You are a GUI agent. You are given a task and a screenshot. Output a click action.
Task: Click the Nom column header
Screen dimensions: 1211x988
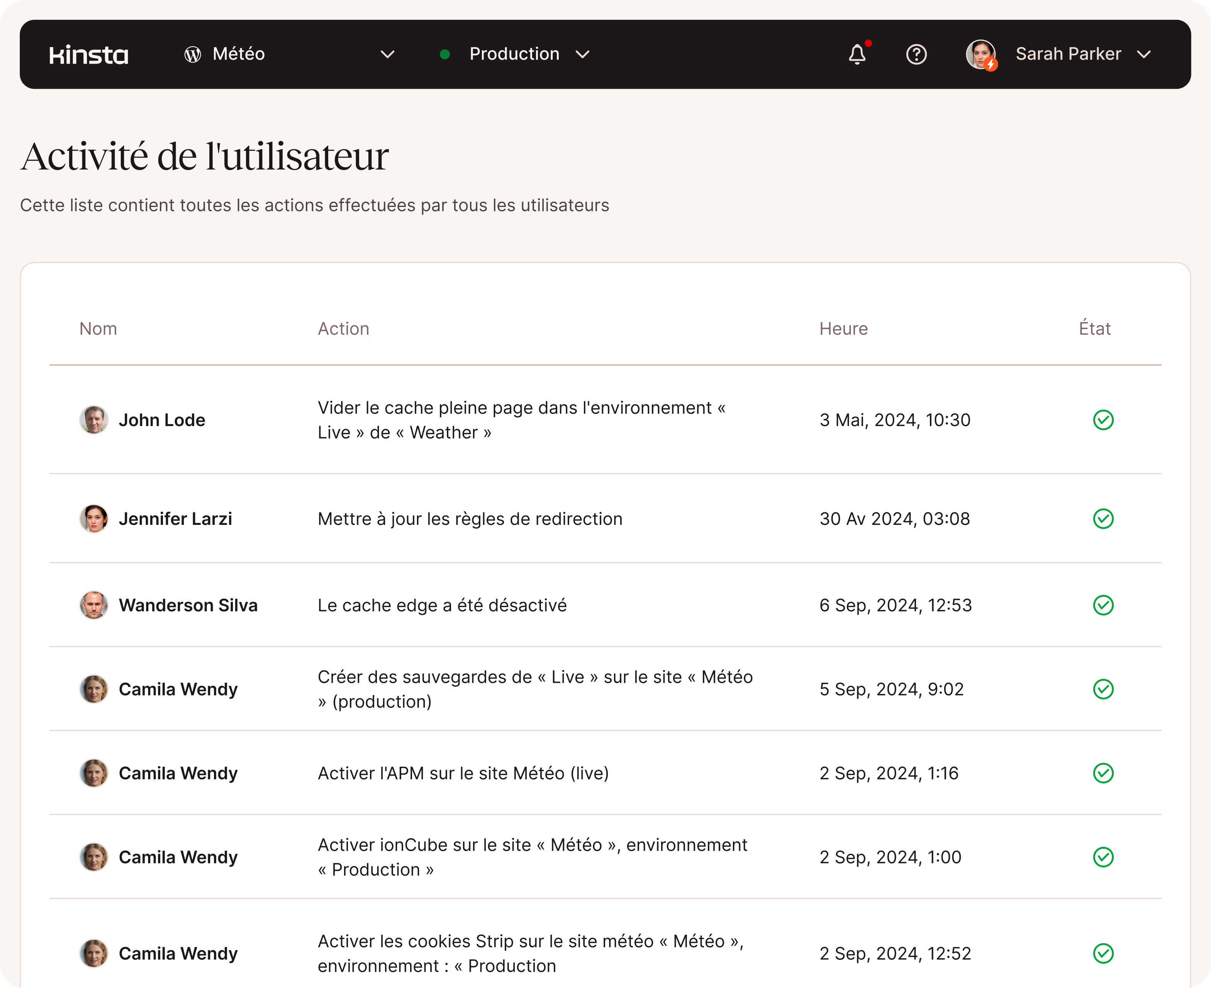(x=98, y=328)
